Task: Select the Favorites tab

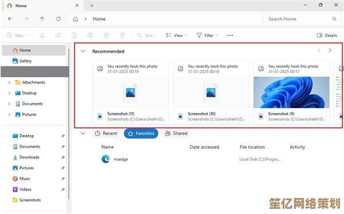Action: click(141, 133)
